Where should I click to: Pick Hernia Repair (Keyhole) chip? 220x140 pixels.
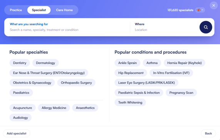click(185, 63)
